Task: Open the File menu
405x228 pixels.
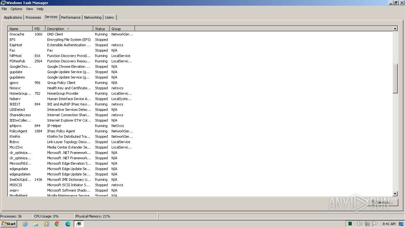Action: click(x=4, y=9)
